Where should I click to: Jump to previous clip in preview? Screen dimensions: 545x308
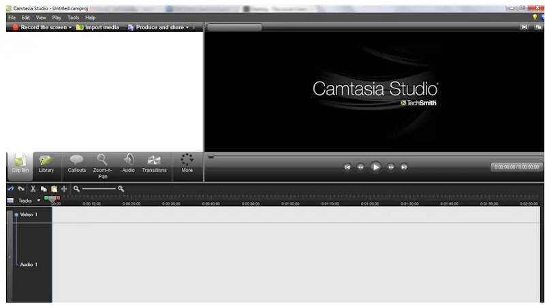point(347,167)
